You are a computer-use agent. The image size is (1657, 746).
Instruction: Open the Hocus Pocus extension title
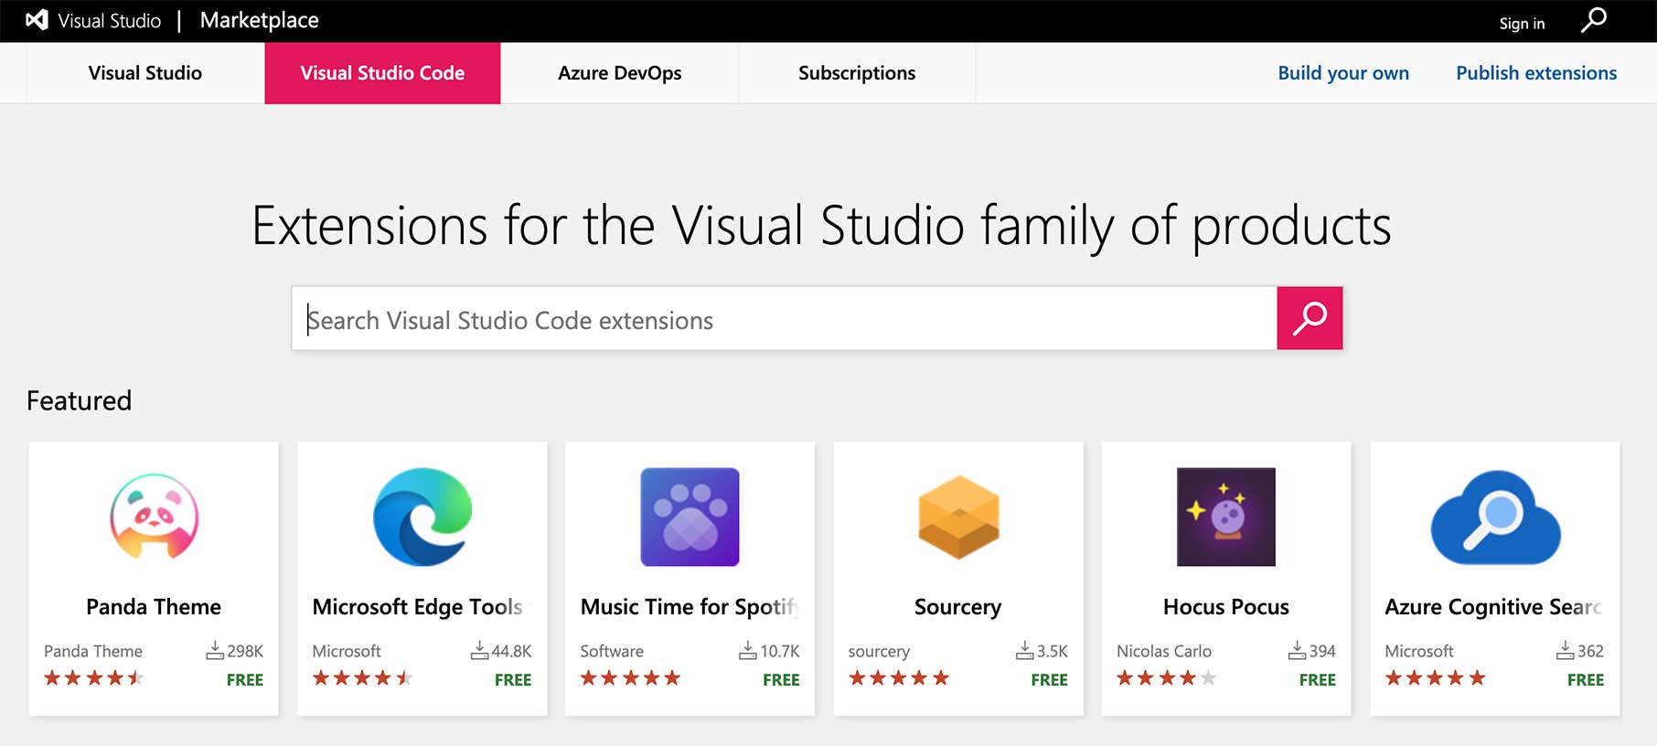1226,607
